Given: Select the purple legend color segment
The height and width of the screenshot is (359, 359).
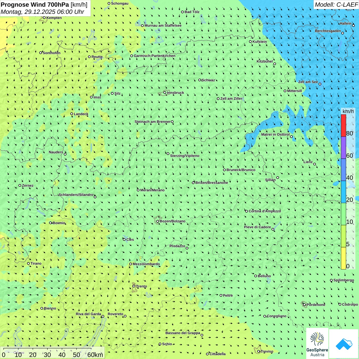Looking at the screenshot, I should pyautogui.click(x=343, y=148).
